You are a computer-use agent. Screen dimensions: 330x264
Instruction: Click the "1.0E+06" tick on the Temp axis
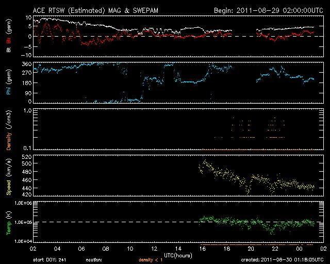point(23,203)
